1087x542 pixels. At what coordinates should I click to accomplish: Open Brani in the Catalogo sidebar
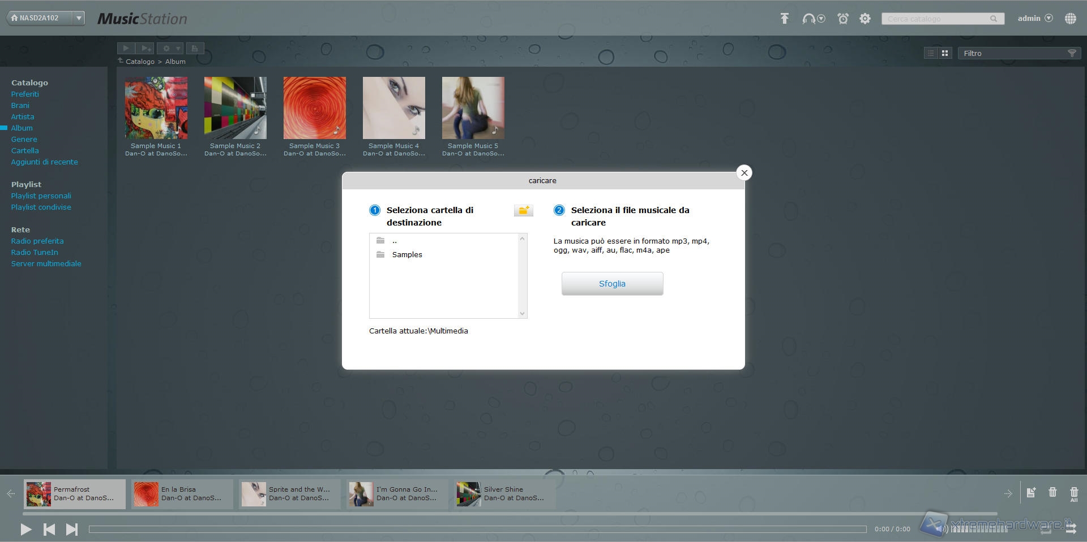20,105
